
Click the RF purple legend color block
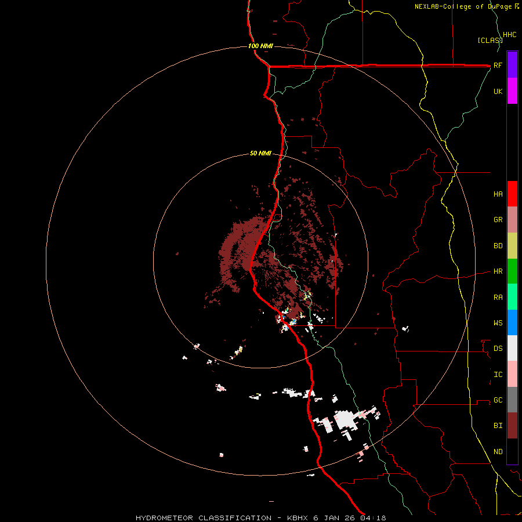point(512,65)
